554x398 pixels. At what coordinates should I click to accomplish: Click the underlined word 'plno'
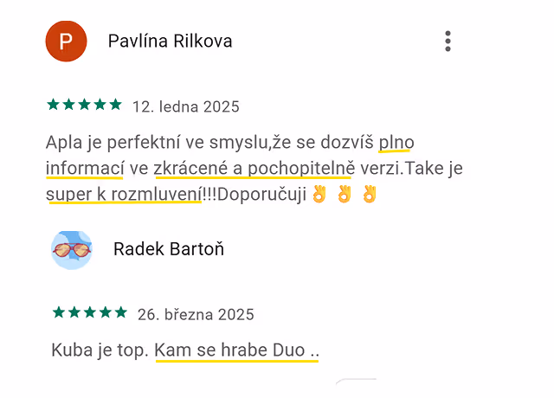(396, 143)
